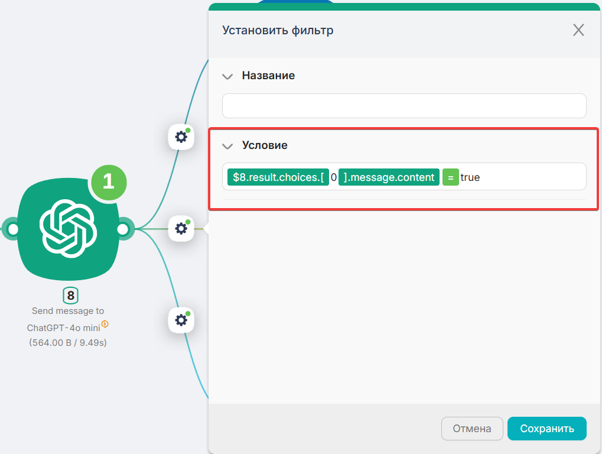Click the node's left input connector
The width and height of the screenshot is (602, 454).
coord(12,229)
